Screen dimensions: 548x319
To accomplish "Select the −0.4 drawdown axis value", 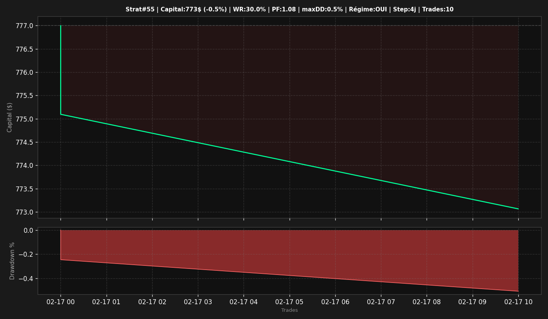I will point(25,279).
